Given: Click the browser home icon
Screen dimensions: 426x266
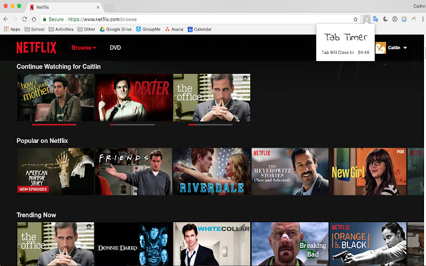Looking at the screenshot, I should point(34,19).
